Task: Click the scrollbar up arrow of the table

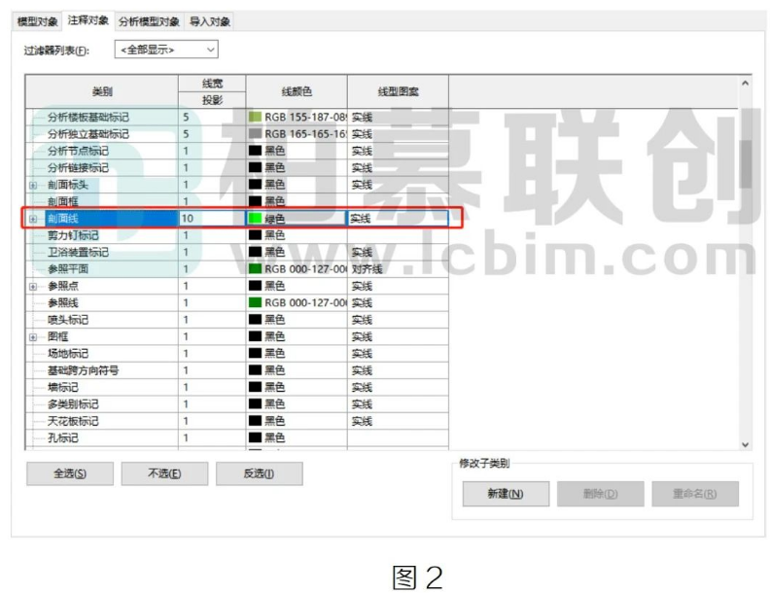Action: 745,84
